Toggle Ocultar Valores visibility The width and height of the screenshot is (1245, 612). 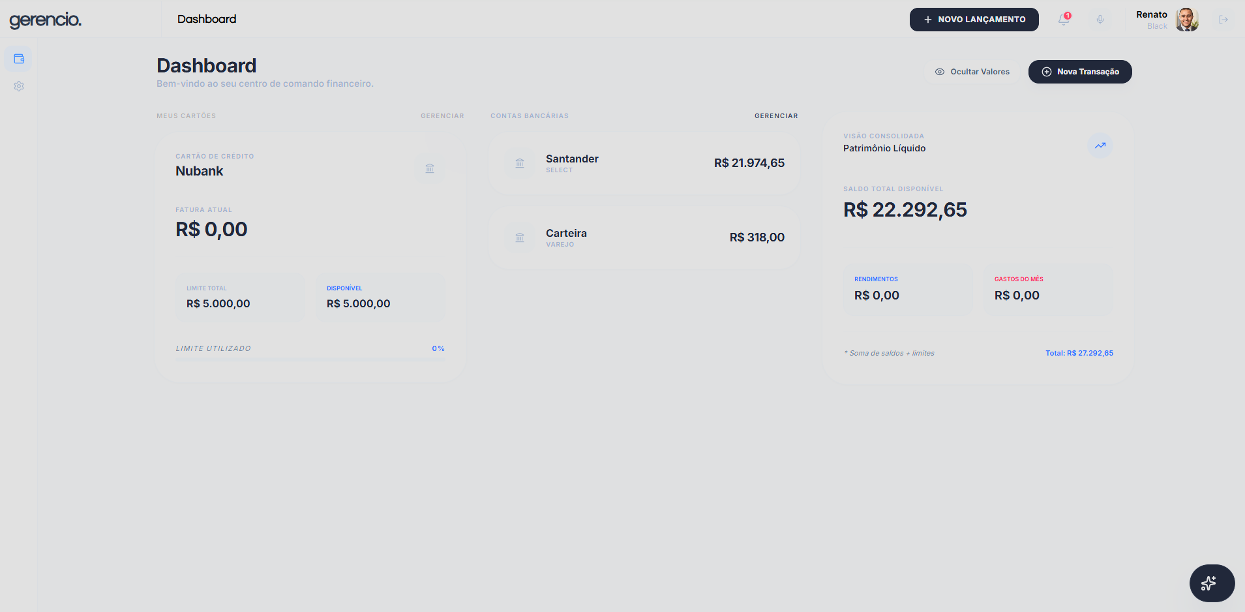click(972, 72)
